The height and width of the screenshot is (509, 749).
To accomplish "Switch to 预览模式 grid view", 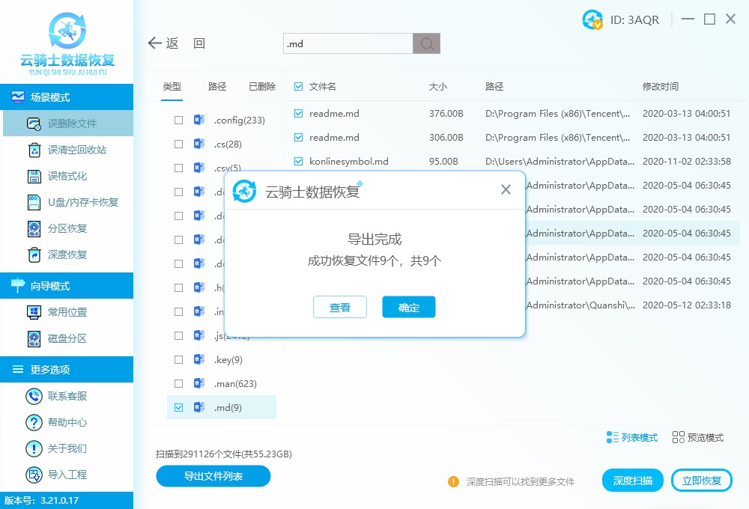I will (x=697, y=437).
